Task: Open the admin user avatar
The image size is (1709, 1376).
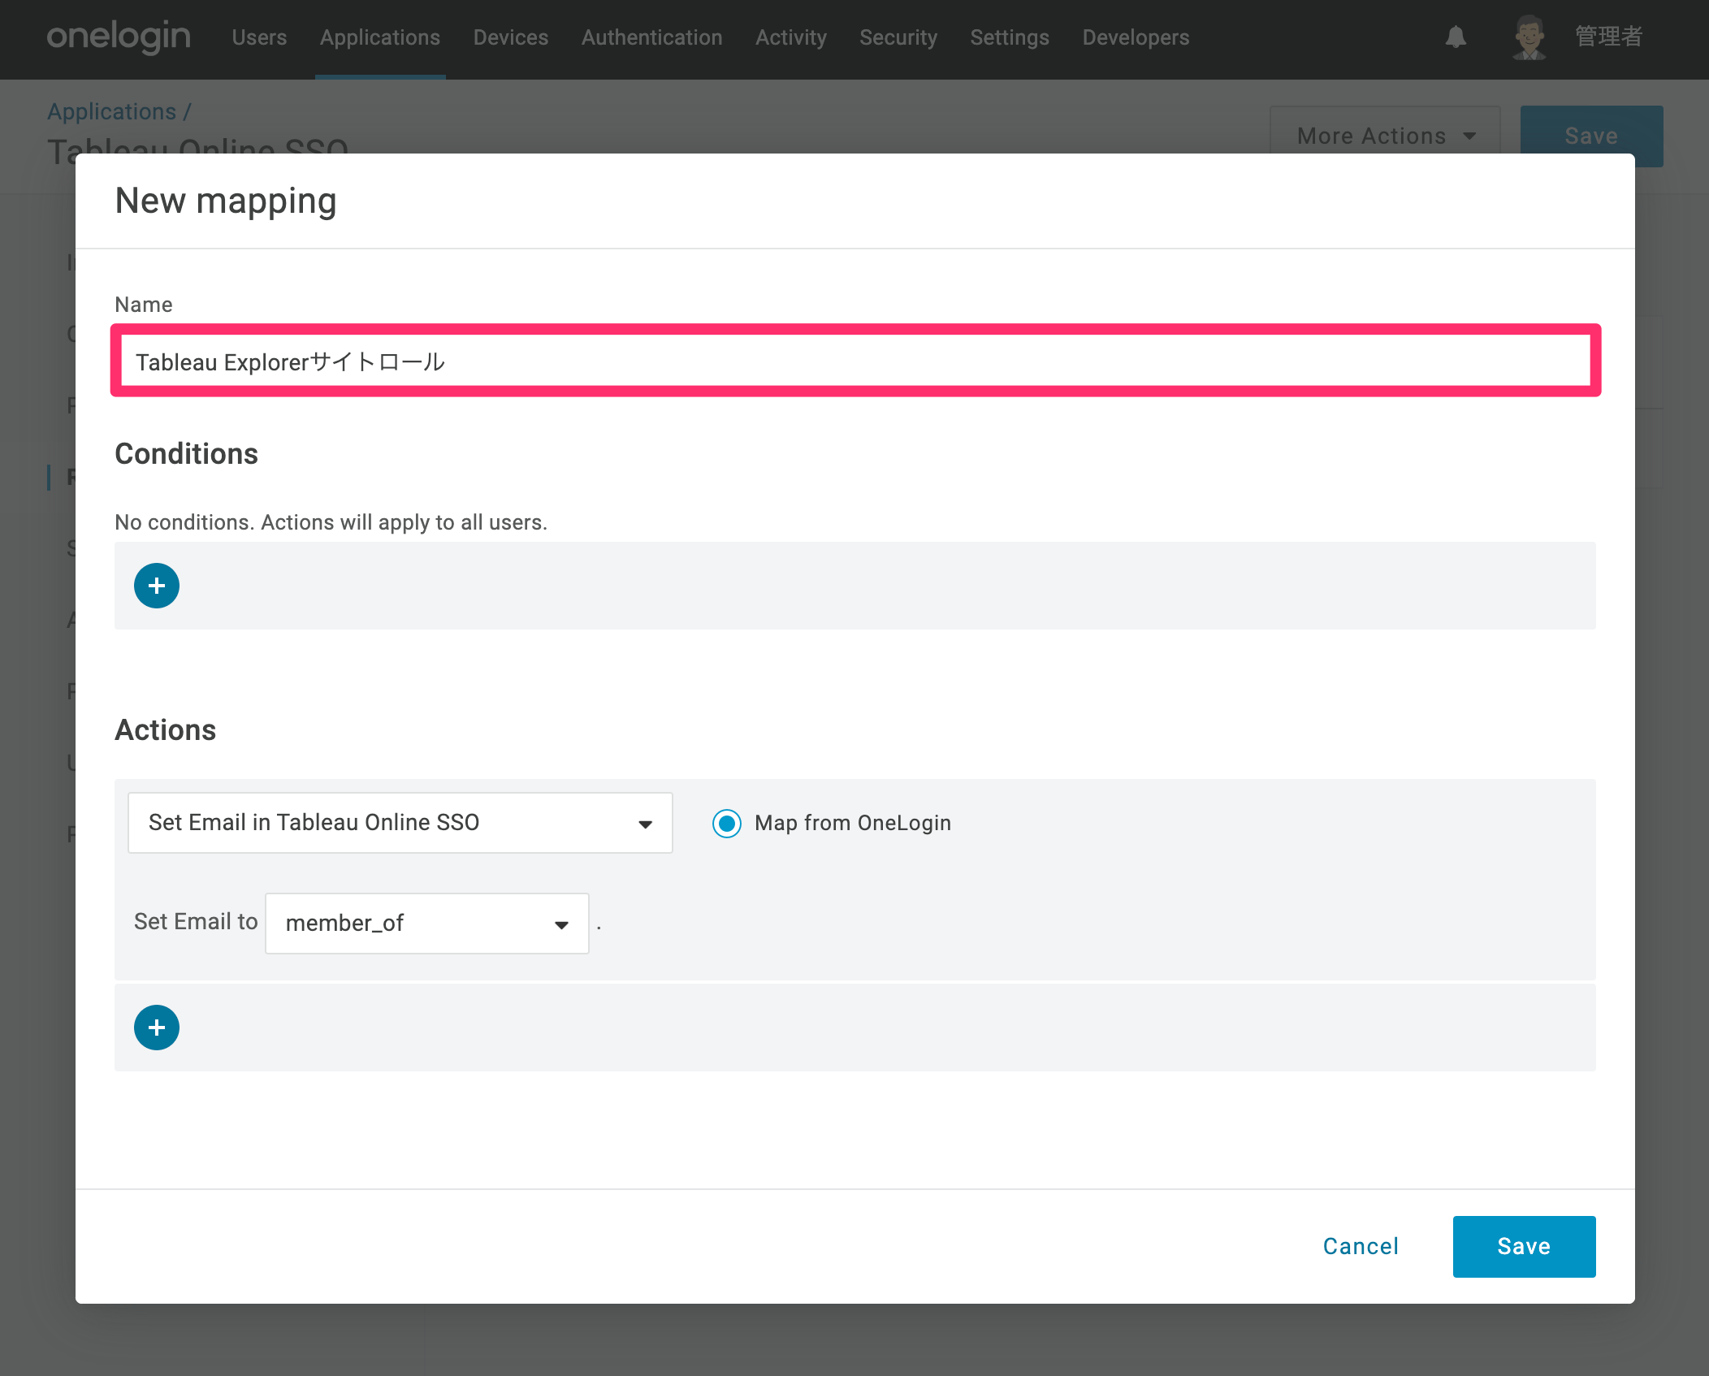Action: tap(1529, 37)
